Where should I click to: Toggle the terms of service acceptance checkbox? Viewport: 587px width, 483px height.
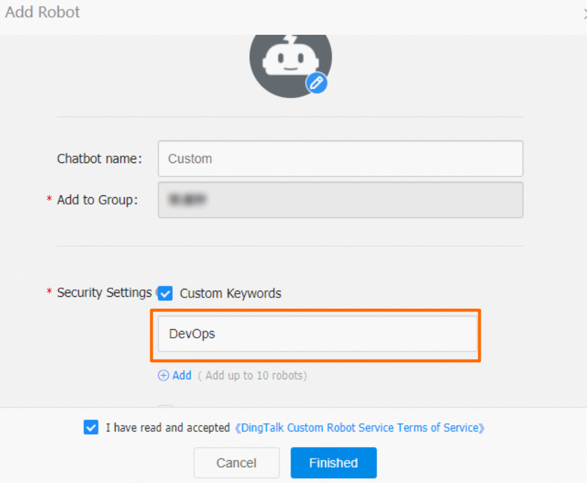91,427
